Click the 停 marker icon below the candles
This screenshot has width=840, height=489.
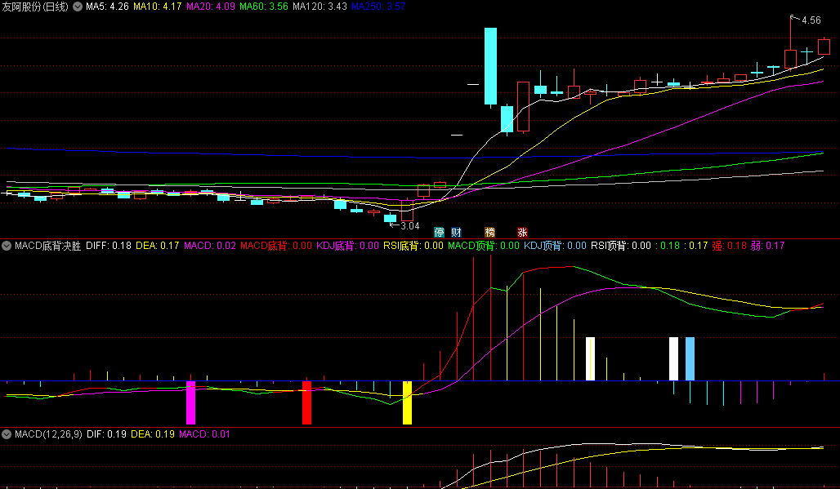click(440, 232)
